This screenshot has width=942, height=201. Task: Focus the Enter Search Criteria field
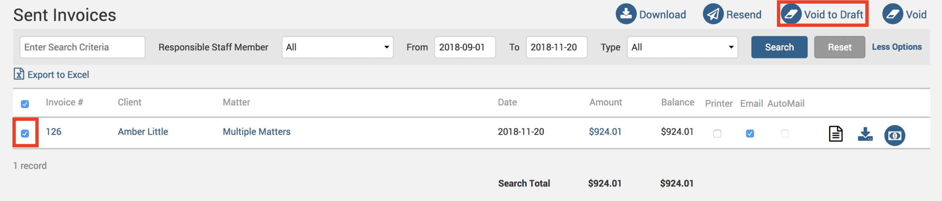82,47
